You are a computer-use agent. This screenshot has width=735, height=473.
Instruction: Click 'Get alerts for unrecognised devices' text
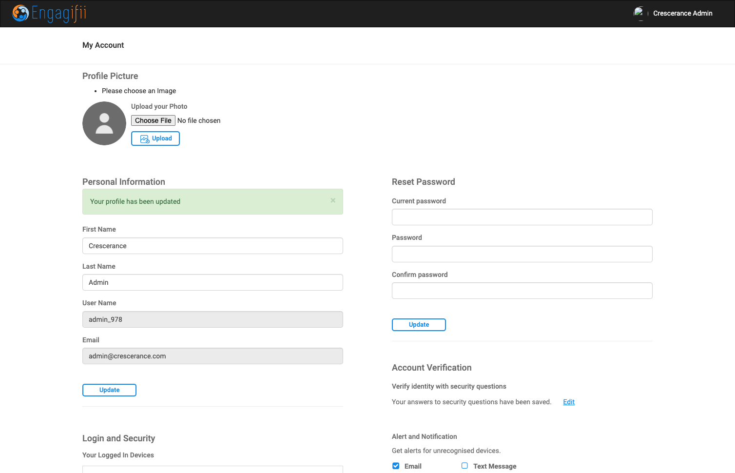(x=446, y=451)
